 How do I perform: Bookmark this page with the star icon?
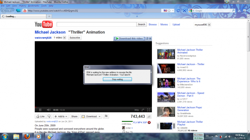click(169, 11)
